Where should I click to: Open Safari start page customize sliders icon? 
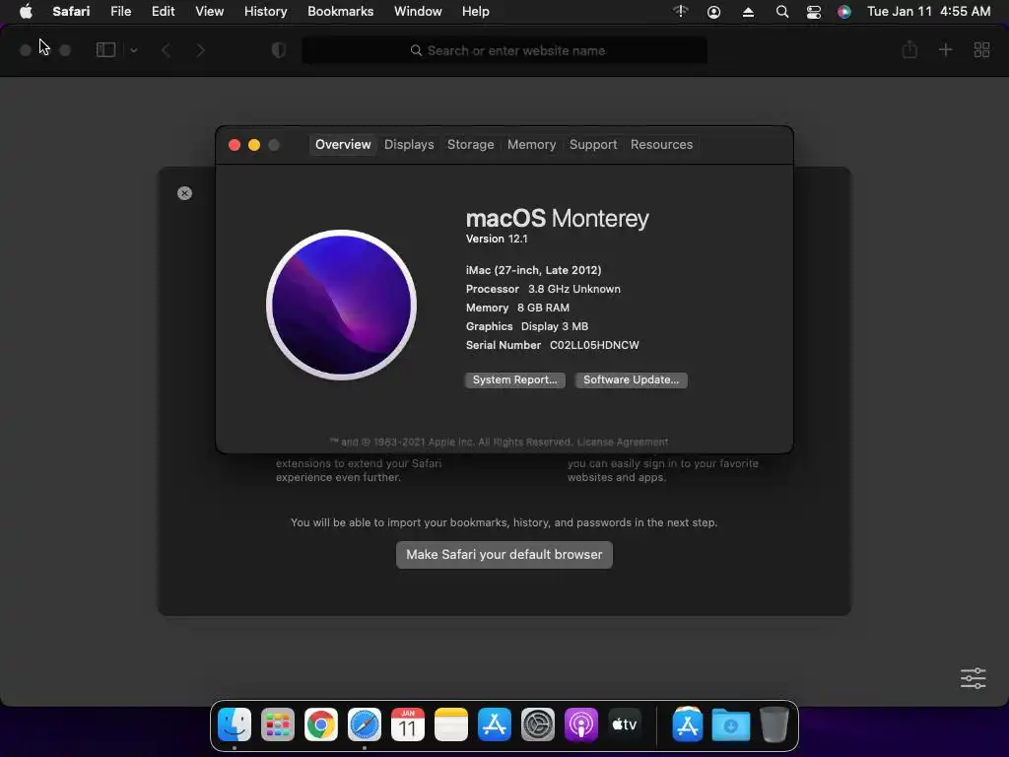pos(973,678)
